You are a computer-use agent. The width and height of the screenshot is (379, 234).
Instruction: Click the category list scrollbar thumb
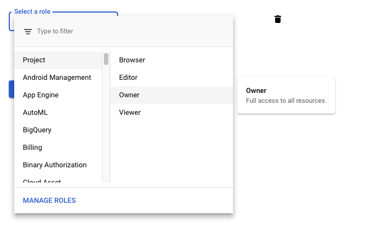click(x=106, y=59)
